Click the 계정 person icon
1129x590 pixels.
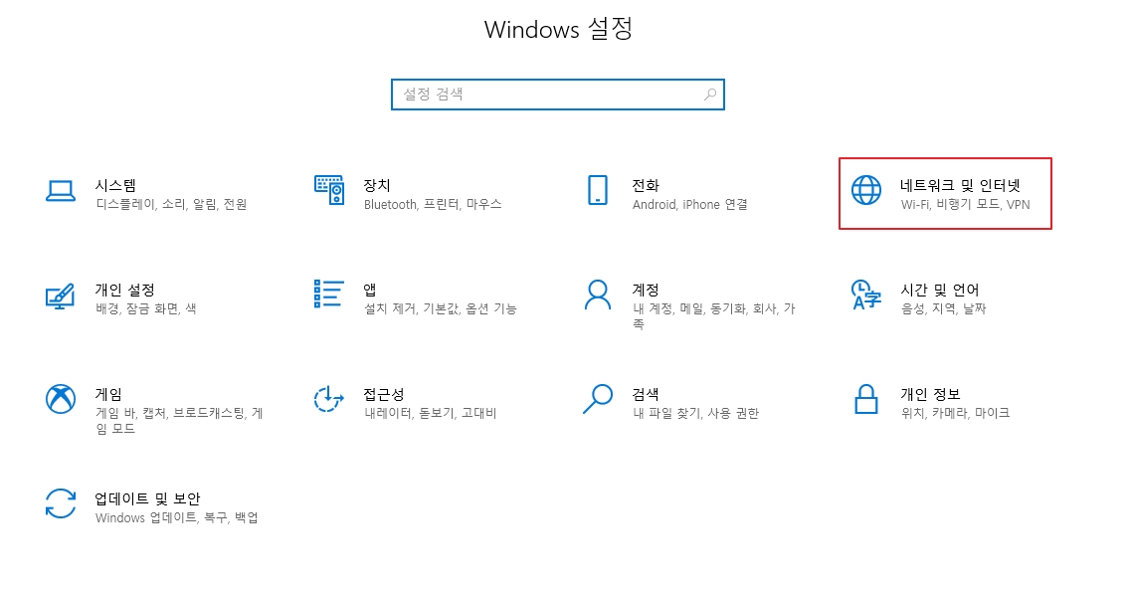[598, 295]
